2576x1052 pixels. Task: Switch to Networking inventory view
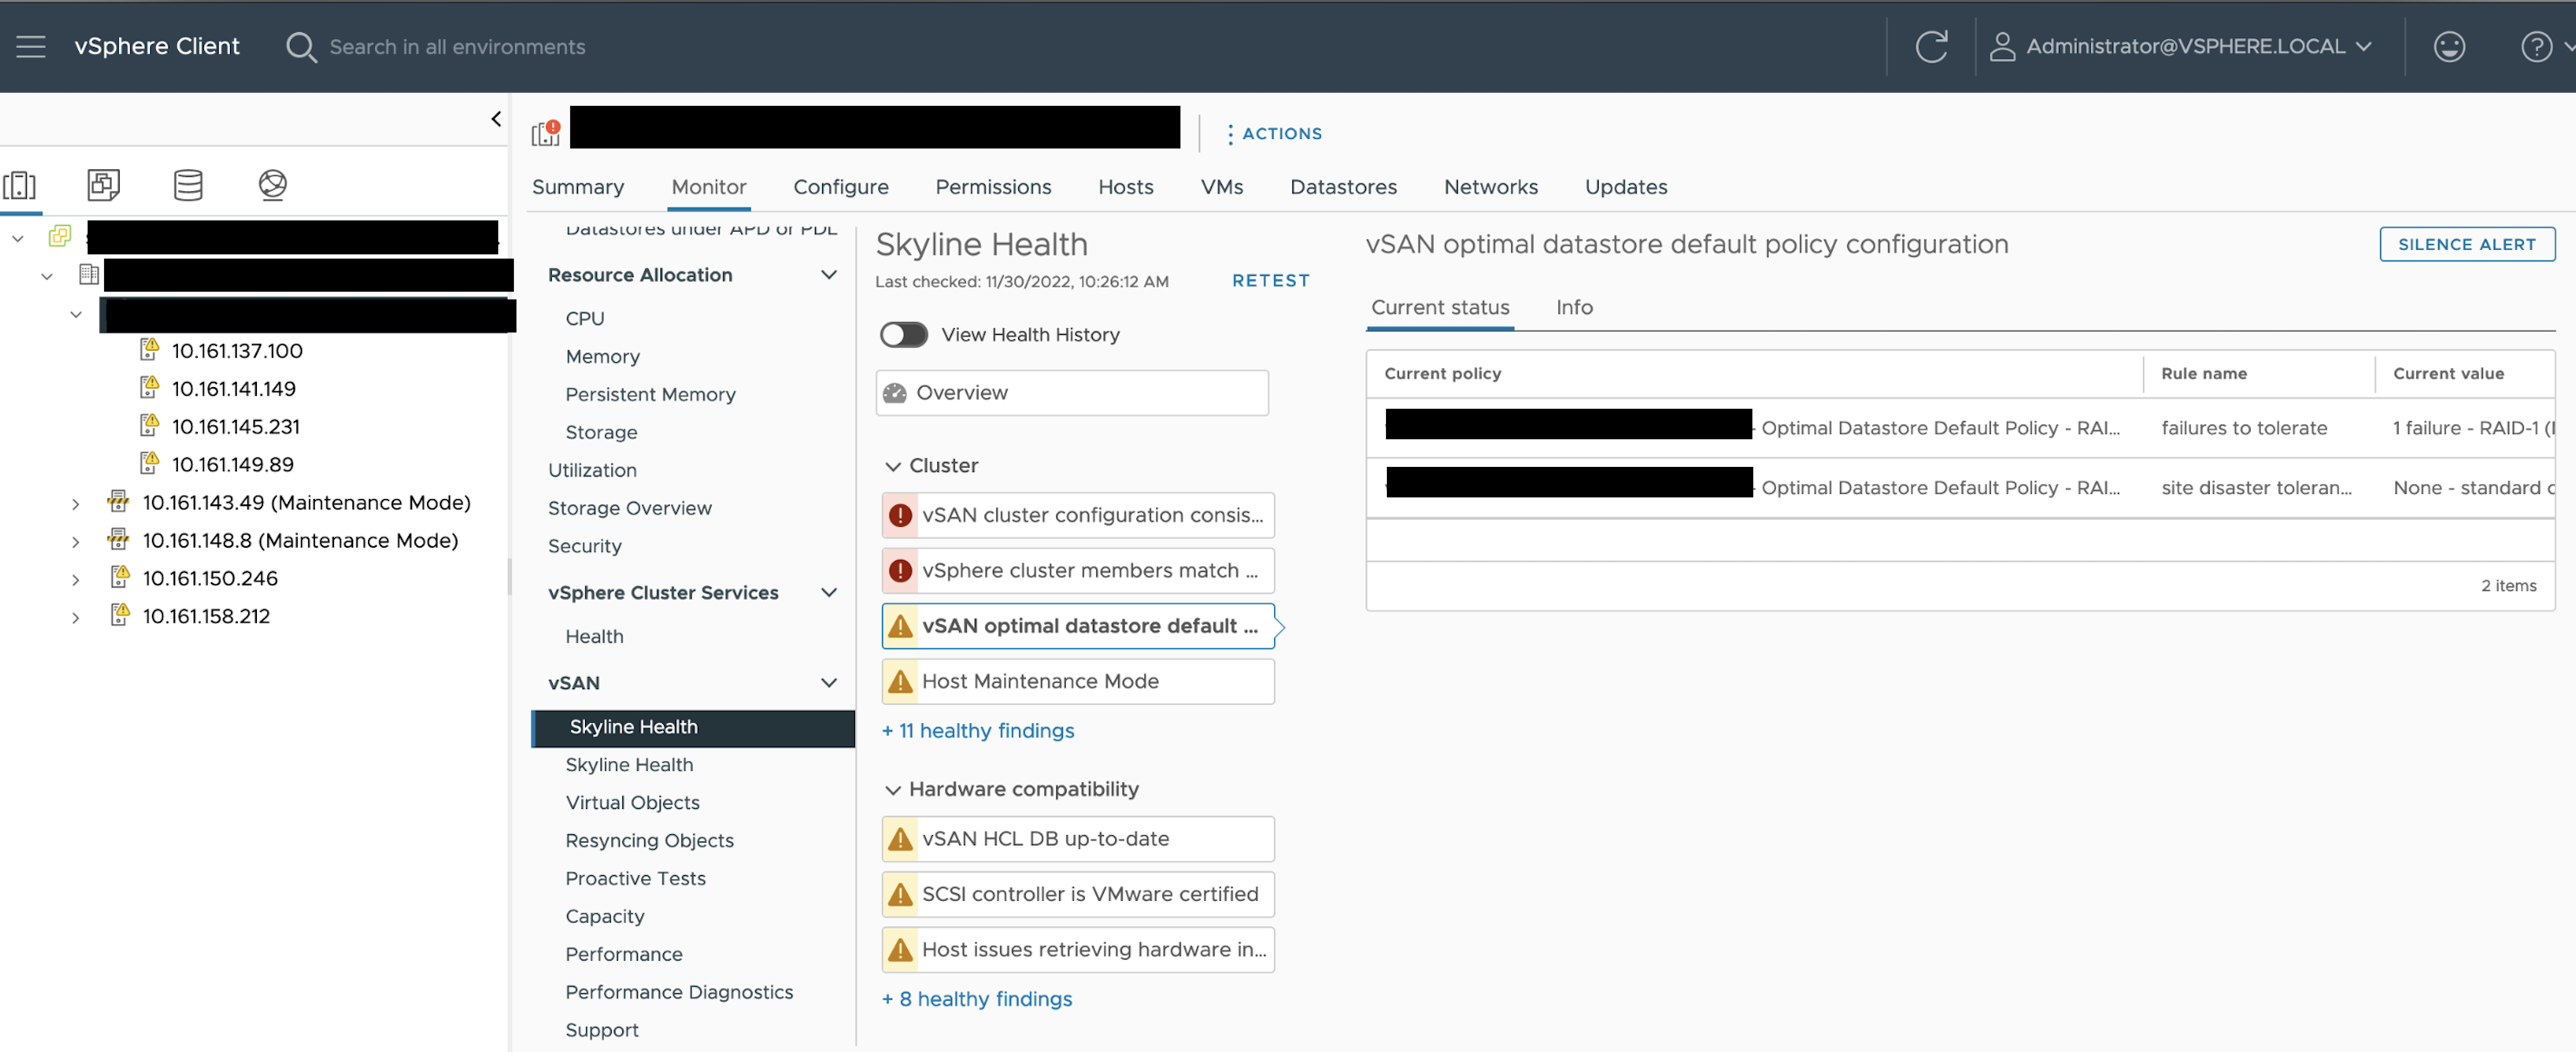[273, 185]
